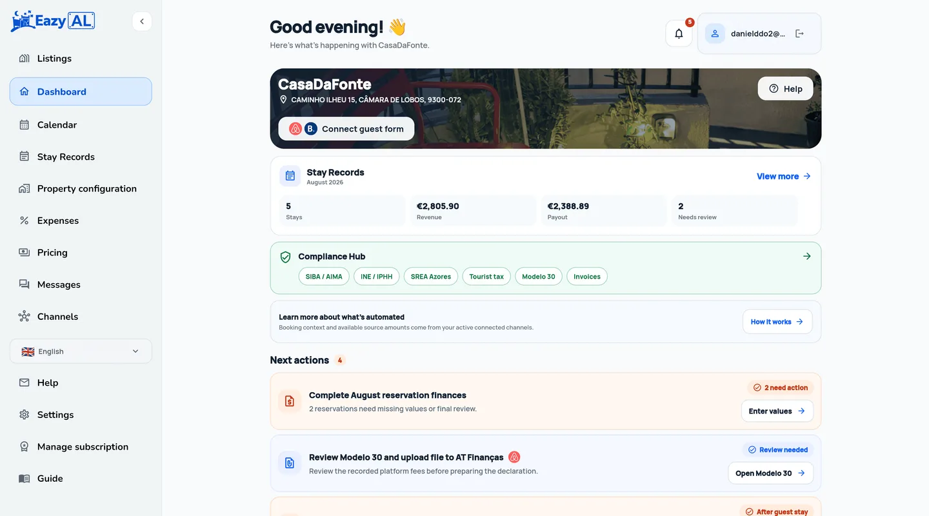Image resolution: width=929 pixels, height=516 pixels.
Task: Open the Pricing page
Action: pyautogui.click(x=81, y=253)
